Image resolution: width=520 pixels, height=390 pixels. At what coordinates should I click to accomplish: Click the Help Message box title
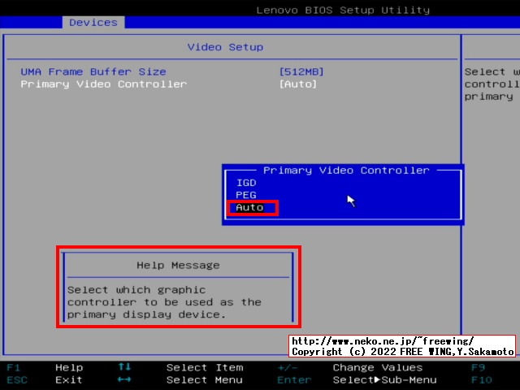tap(178, 265)
